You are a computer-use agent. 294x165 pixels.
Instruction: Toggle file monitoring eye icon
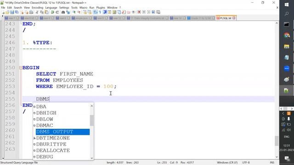pyautogui.click(x=133, y=12)
